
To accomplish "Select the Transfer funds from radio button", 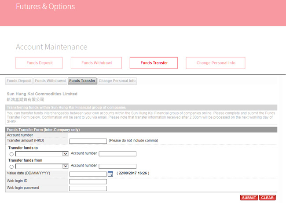I will click(11, 167).
